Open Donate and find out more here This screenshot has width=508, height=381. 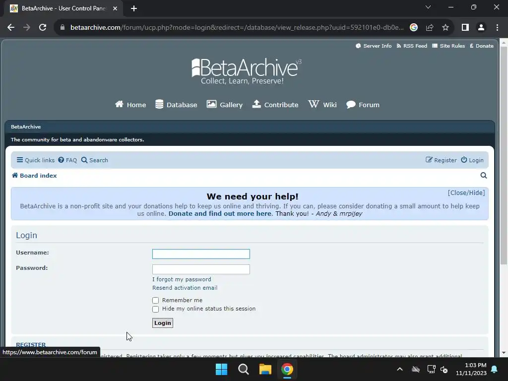220,213
